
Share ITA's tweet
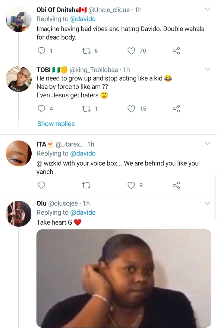[x=176, y=185]
